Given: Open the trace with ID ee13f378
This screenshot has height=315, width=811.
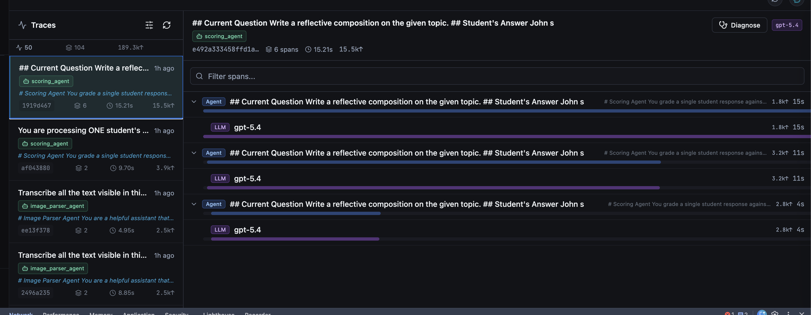Looking at the screenshot, I should 96,212.
